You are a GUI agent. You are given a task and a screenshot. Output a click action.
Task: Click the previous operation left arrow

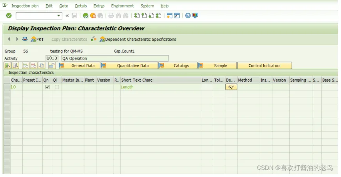point(9,39)
